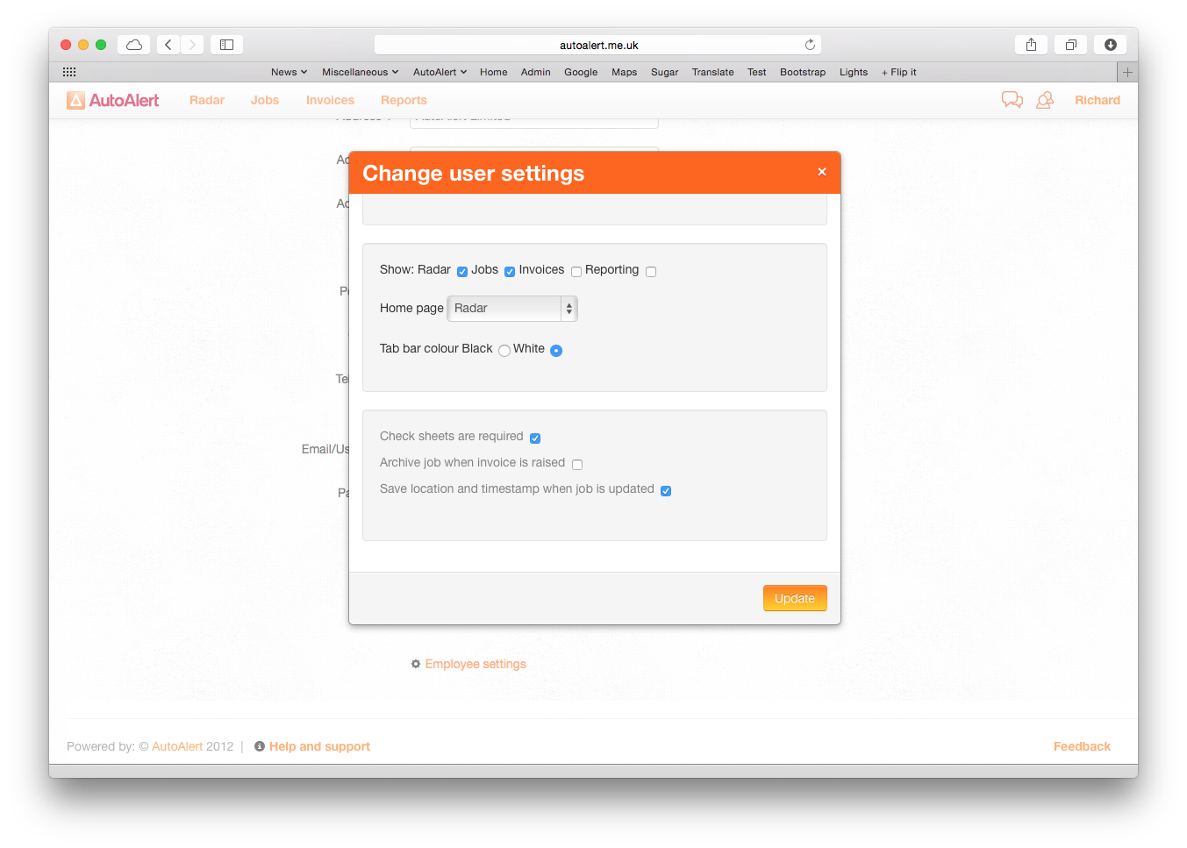Open the Help and support link
The height and width of the screenshot is (848, 1187).
319,746
